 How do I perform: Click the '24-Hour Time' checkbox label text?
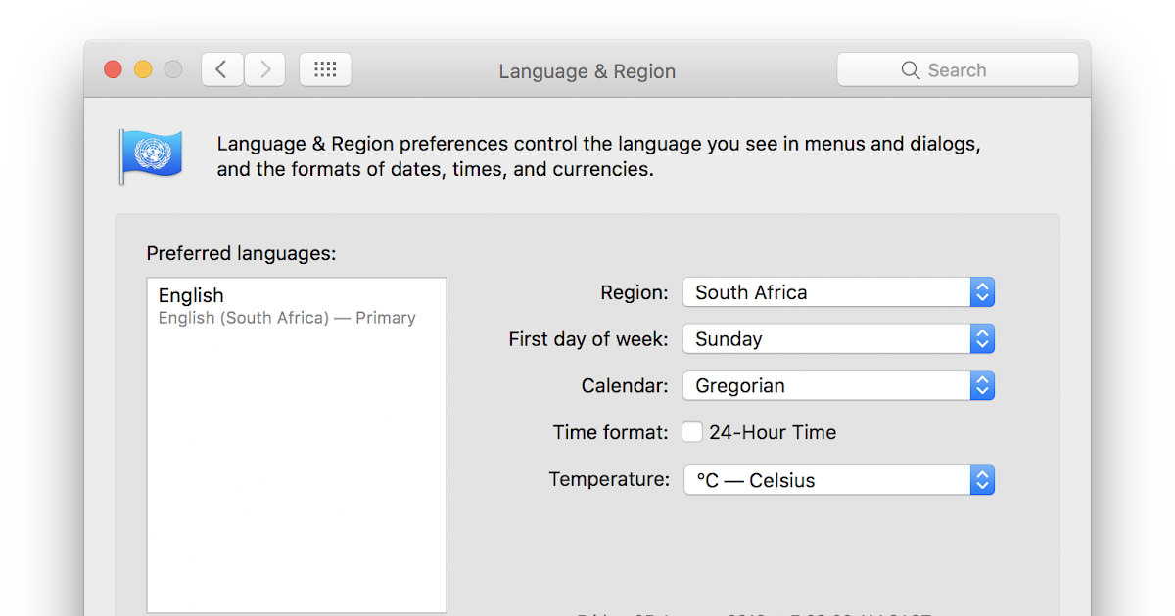(x=773, y=432)
